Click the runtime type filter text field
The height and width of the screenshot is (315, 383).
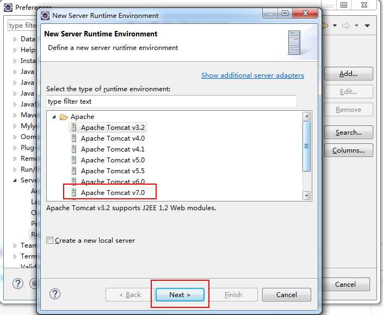171,102
